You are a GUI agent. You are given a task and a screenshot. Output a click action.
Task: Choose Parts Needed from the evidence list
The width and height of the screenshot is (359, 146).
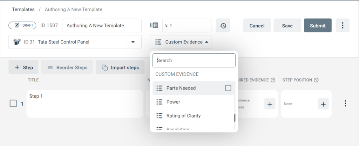pos(193,88)
